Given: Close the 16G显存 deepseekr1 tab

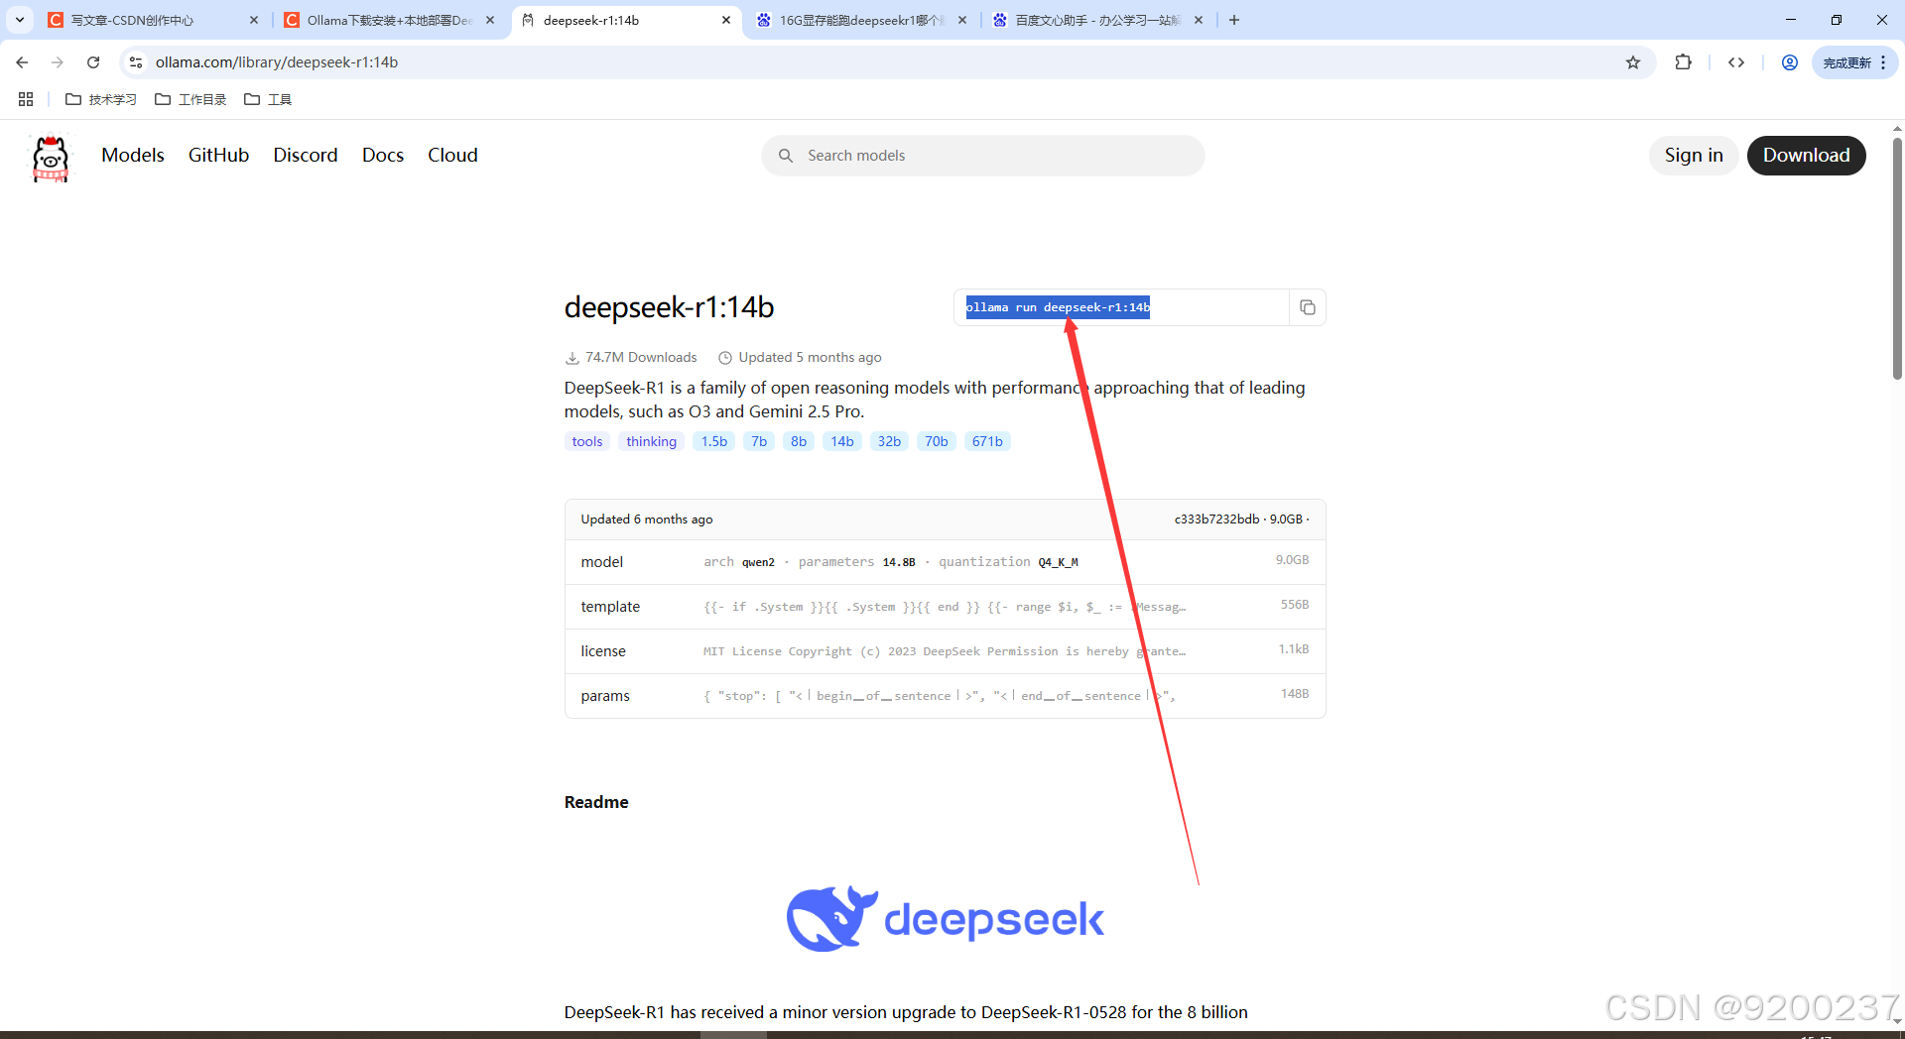Looking at the screenshot, I should [962, 20].
